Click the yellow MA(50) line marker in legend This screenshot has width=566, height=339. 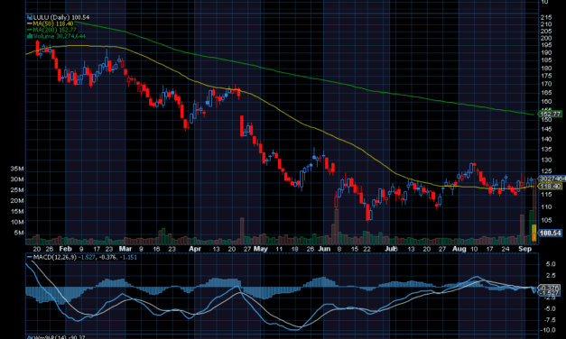30,23
